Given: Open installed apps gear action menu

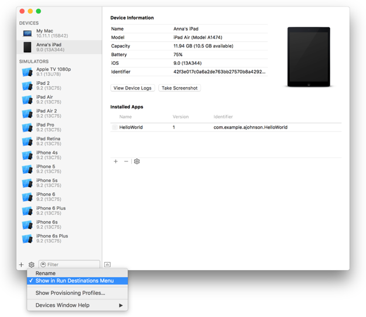Looking at the screenshot, I should [137, 161].
